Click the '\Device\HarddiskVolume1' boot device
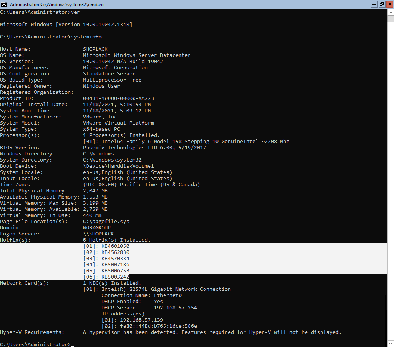The image size is (394, 347). (x=119, y=166)
